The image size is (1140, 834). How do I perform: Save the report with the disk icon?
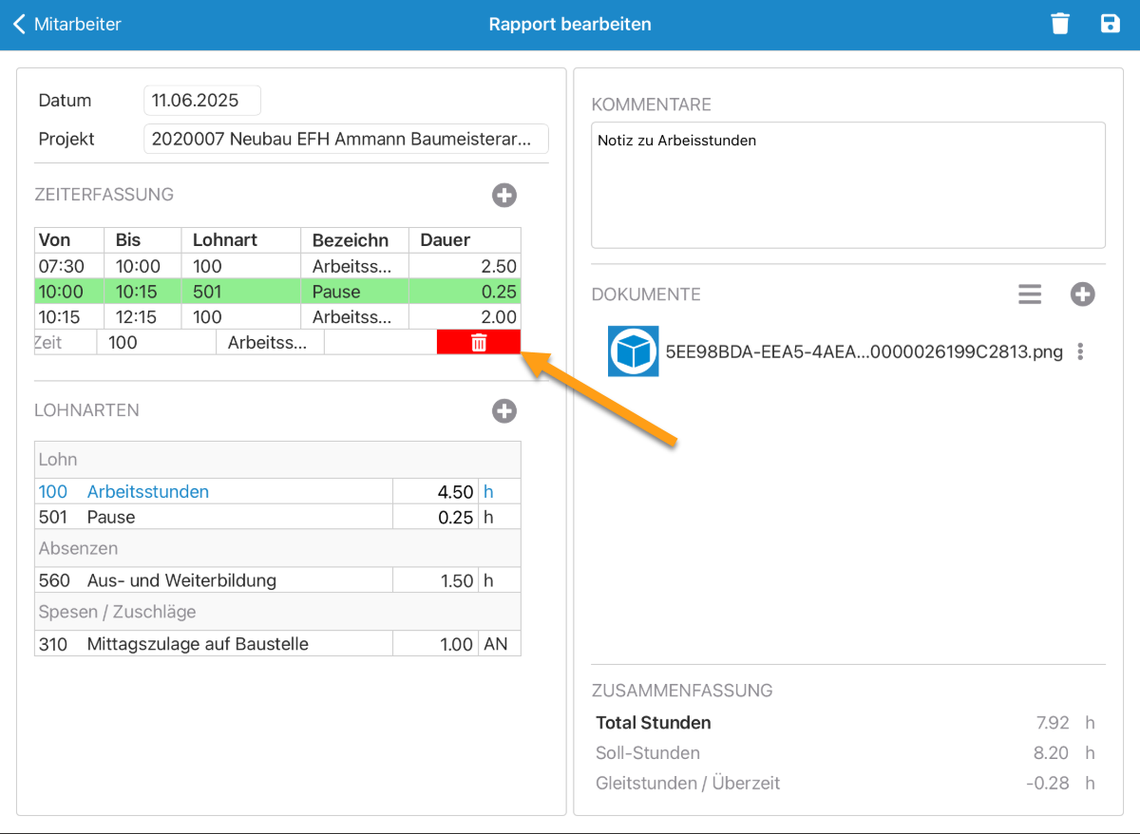click(x=1110, y=24)
